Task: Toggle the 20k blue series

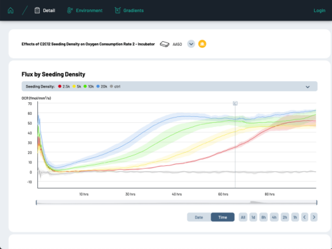Action: click(x=102, y=86)
